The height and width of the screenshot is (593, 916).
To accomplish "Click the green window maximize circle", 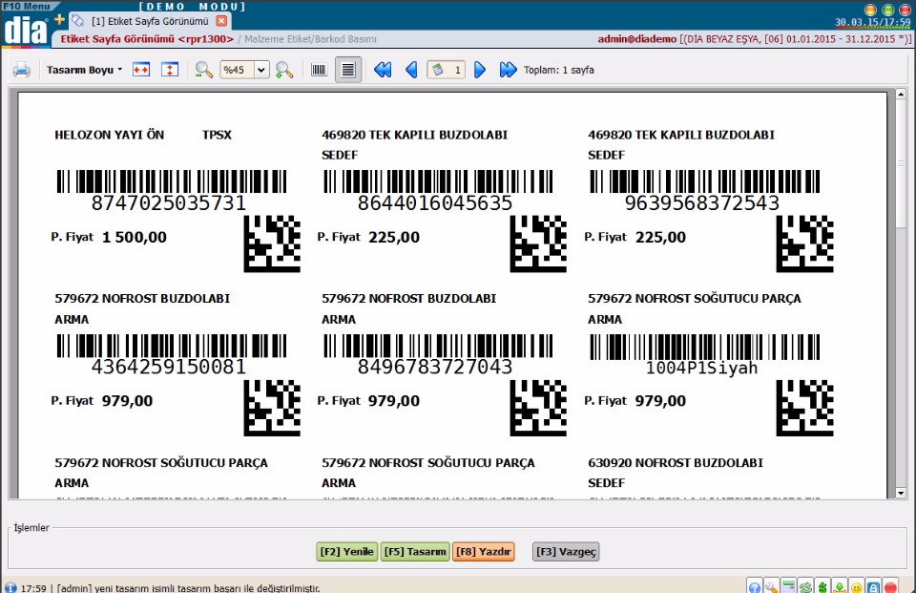I will [887, 10].
